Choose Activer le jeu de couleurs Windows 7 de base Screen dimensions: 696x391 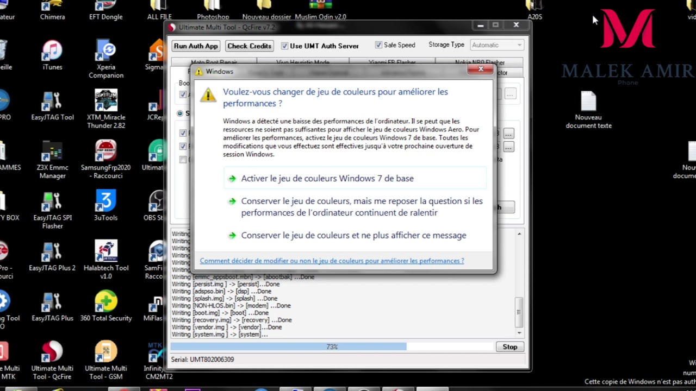(355, 178)
